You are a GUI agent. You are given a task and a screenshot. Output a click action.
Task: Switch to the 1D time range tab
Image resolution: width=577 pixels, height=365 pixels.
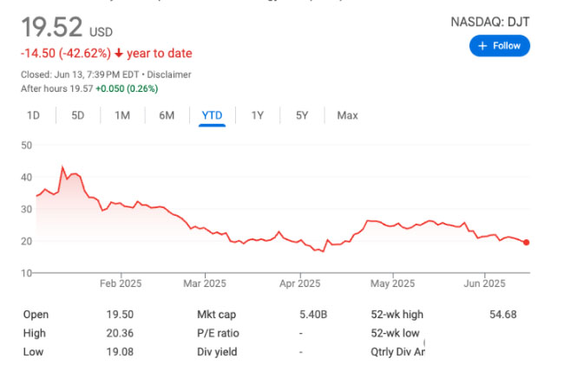tap(33, 115)
